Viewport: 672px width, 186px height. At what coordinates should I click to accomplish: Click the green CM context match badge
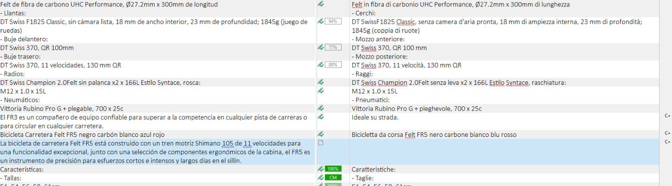[333, 177]
